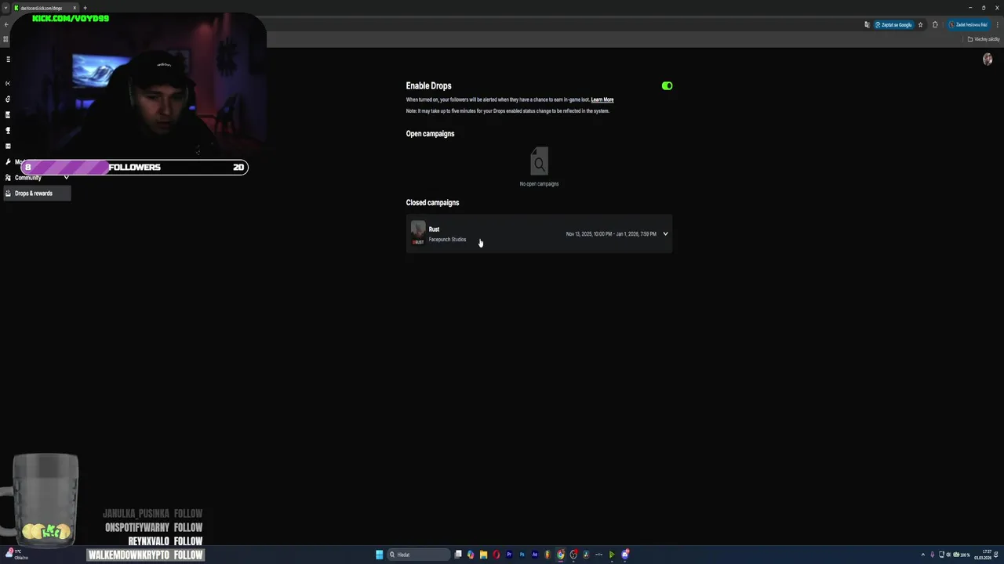Image resolution: width=1004 pixels, height=564 pixels.
Task: Open the Všechny záložky bookmarks folder
Action: (984, 39)
